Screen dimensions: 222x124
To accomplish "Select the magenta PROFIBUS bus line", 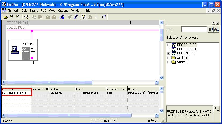I will click(83, 30).
